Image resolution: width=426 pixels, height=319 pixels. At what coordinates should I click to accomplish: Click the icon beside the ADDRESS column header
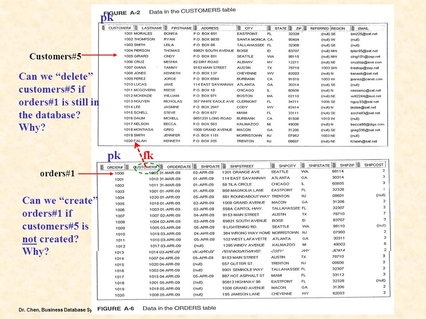point(195,27)
